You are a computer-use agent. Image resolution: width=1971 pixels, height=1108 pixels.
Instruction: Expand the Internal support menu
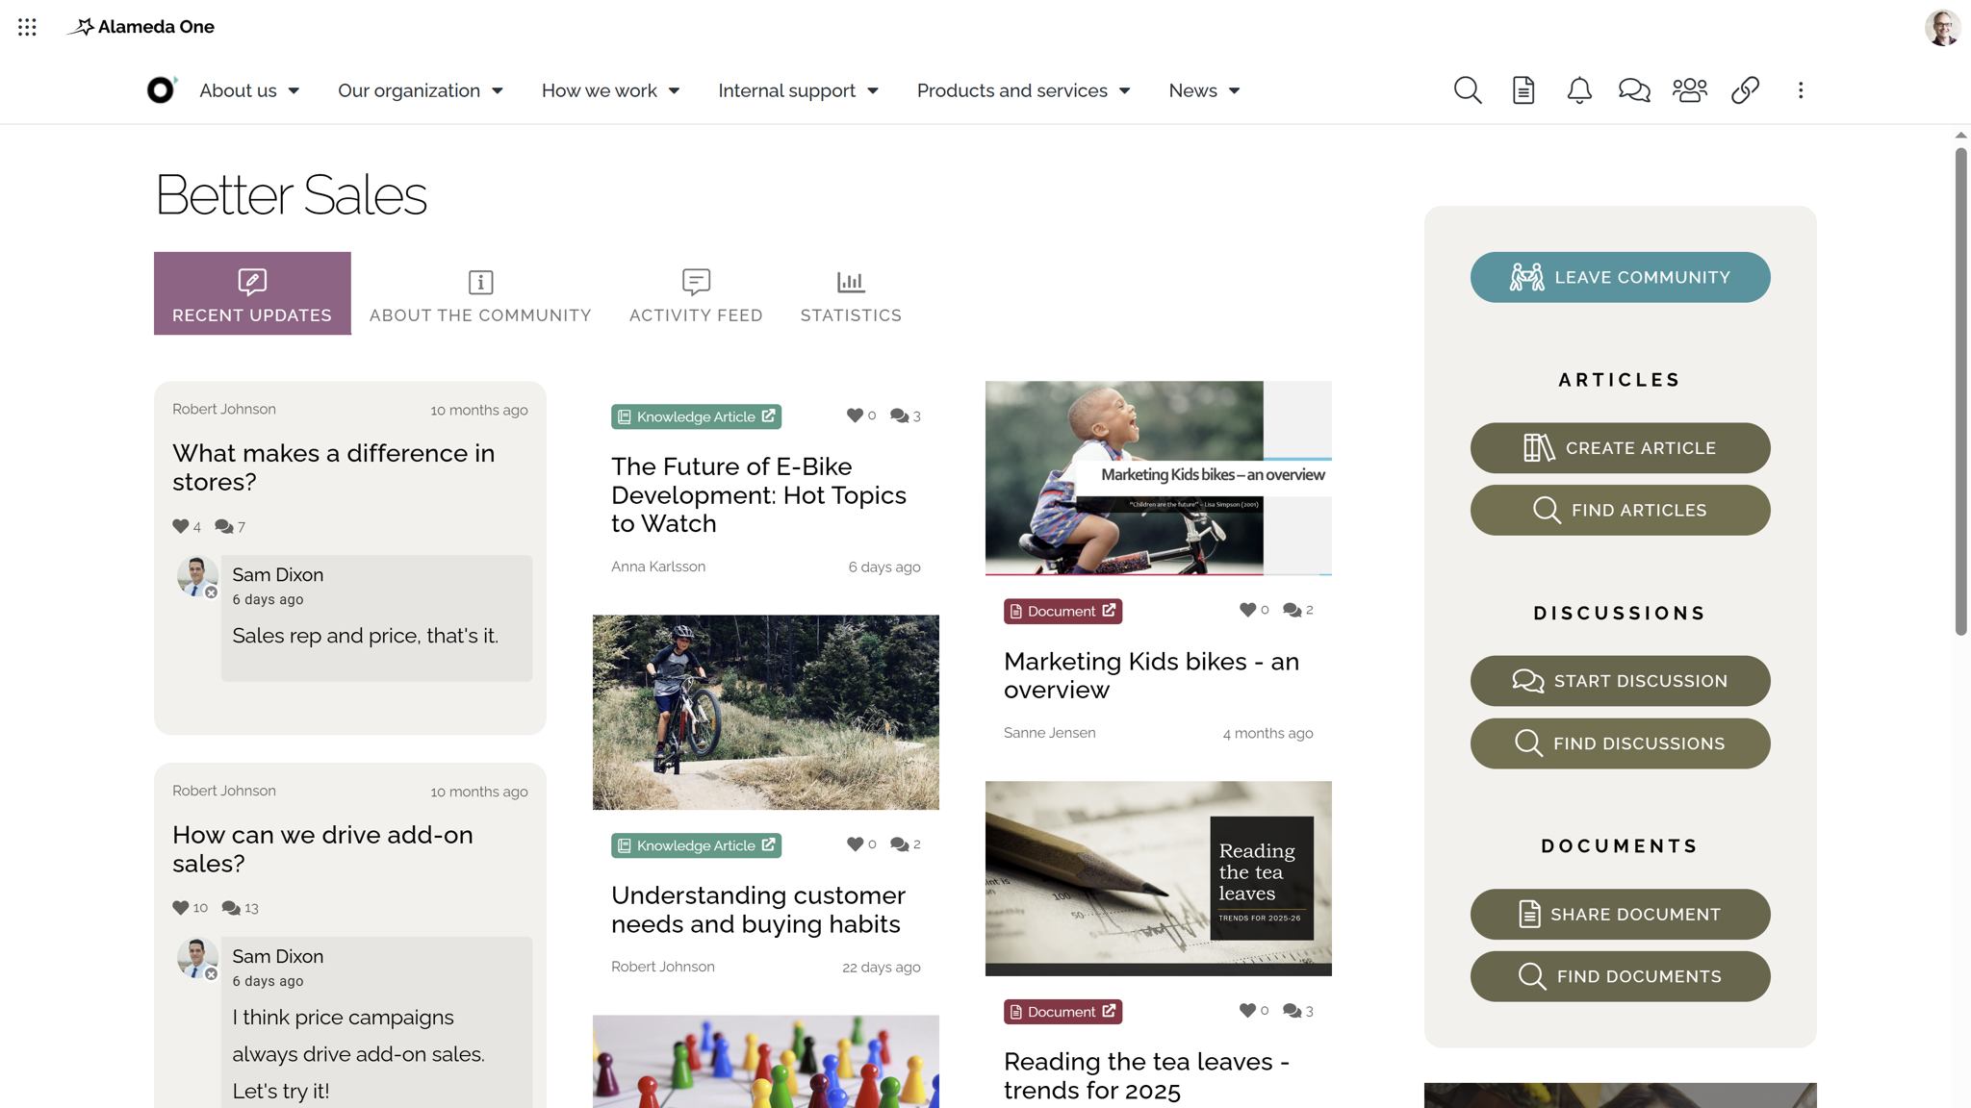[799, 90]
